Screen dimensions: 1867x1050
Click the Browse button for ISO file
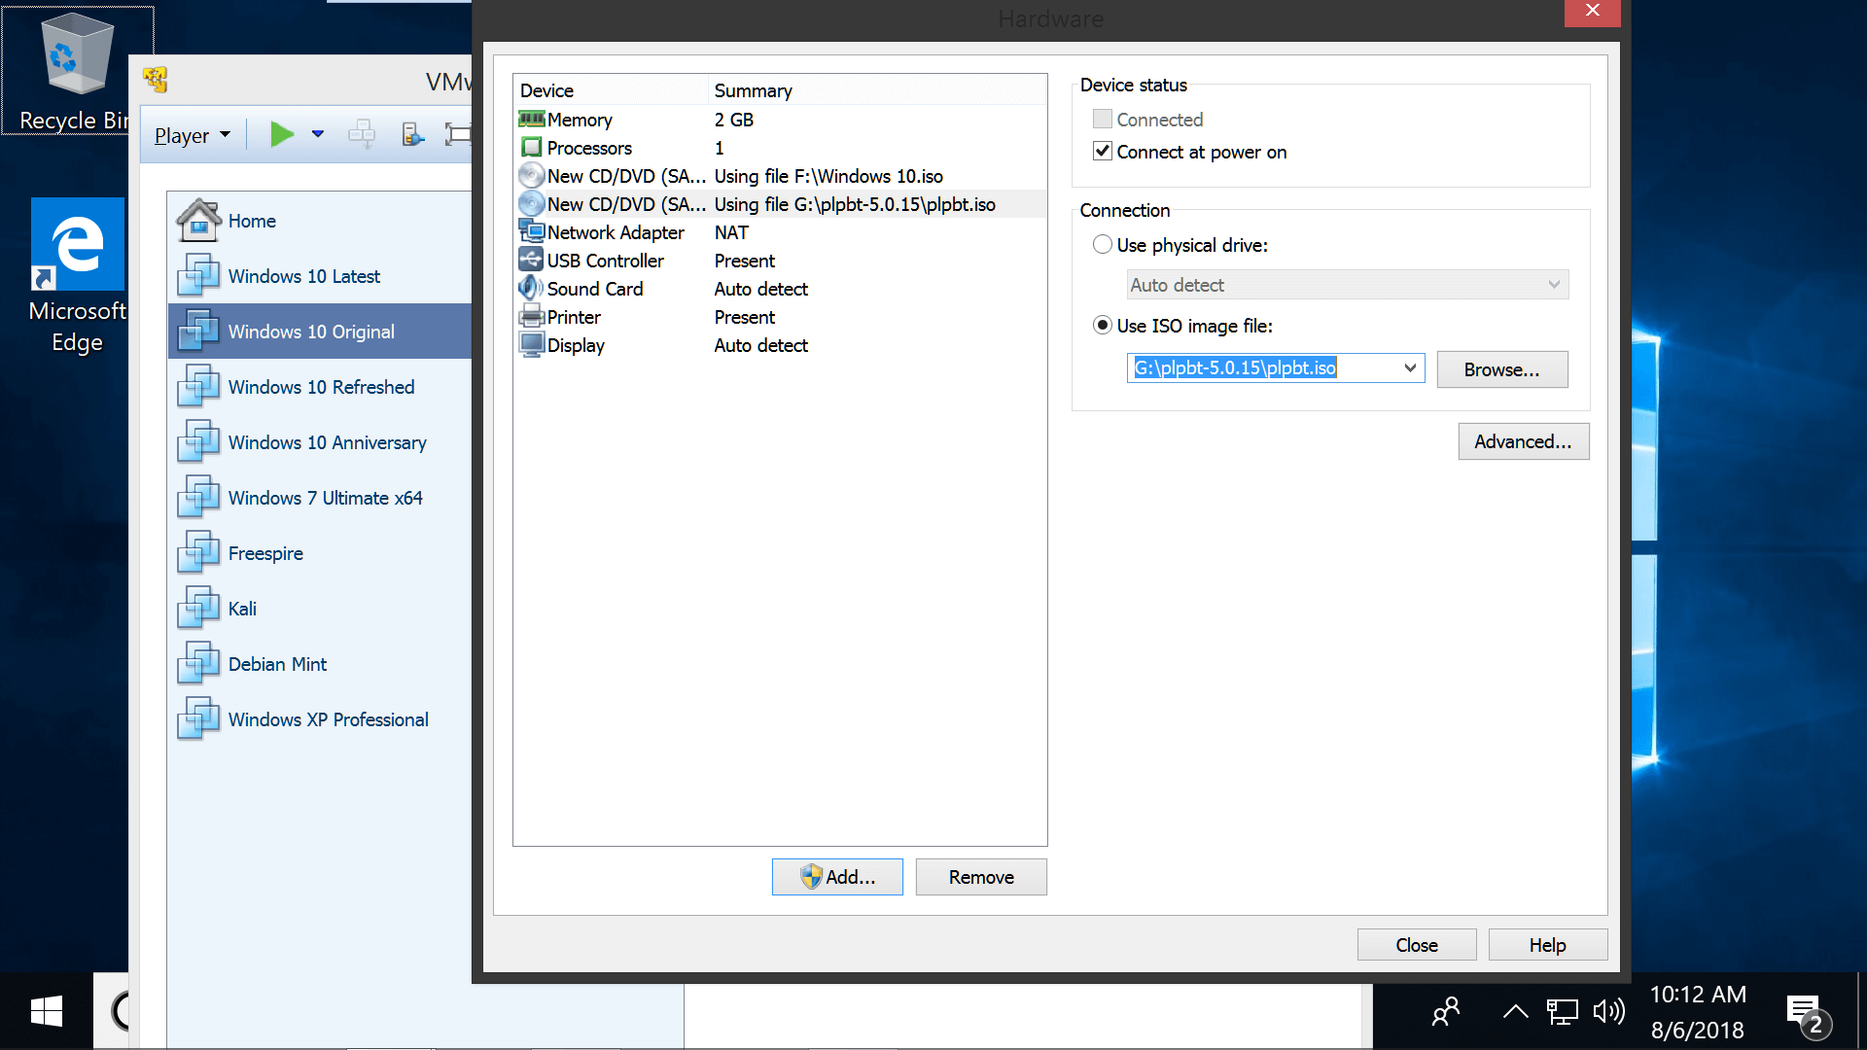(x=1502, y=369)
